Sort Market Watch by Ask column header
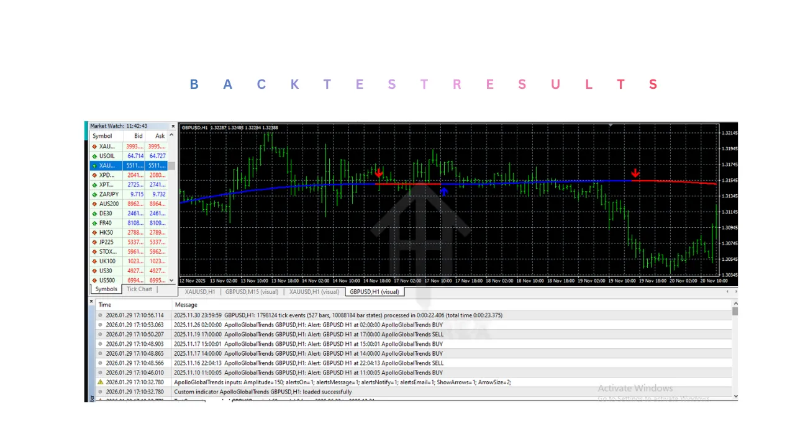This screenshot has width=795, height=447. 156,136
